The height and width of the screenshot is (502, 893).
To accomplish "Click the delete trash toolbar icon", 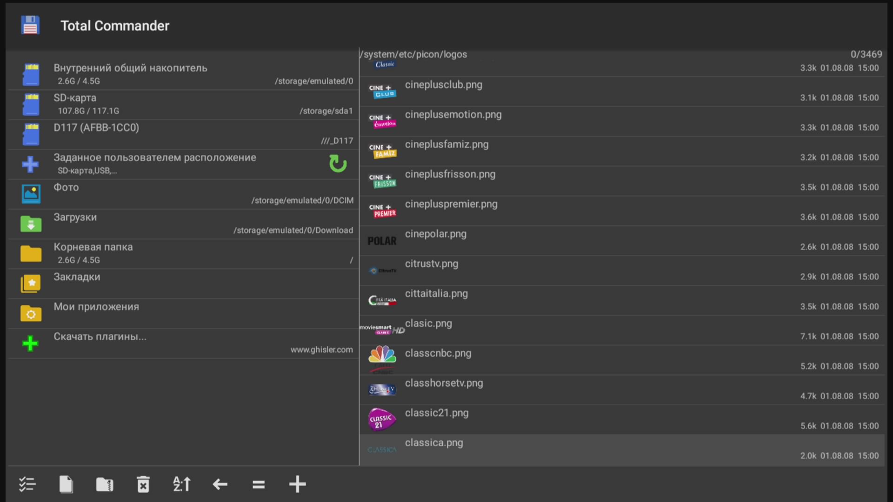I will [x=143, y=484].
